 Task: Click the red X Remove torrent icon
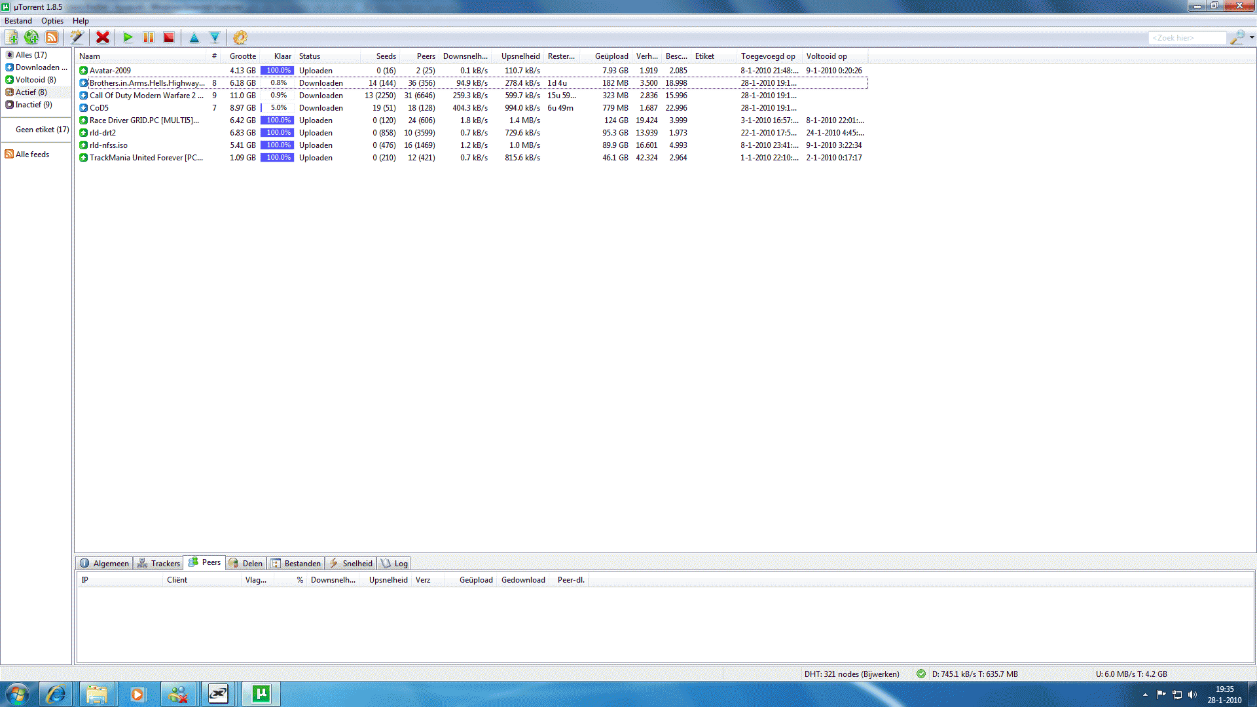pyautogui.click(x=103, y=37)
